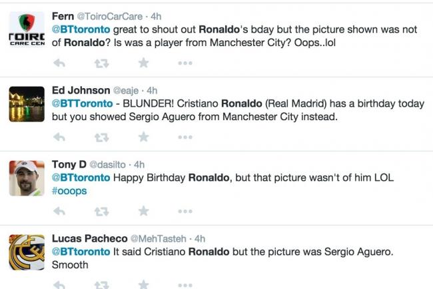Open Fern's Toiro Car Care avatar
The image size is (433, 289).
click(x=27, y=31)
